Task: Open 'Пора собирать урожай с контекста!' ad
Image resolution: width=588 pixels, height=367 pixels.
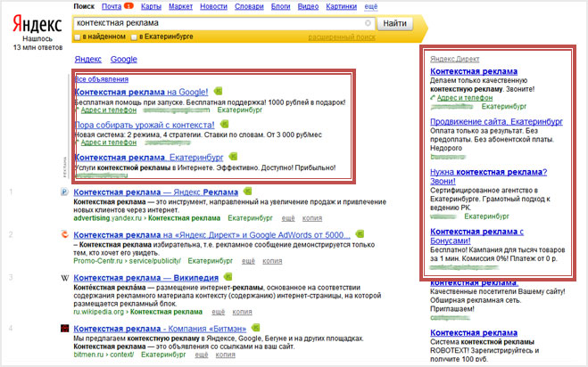Action: (145, 125)
